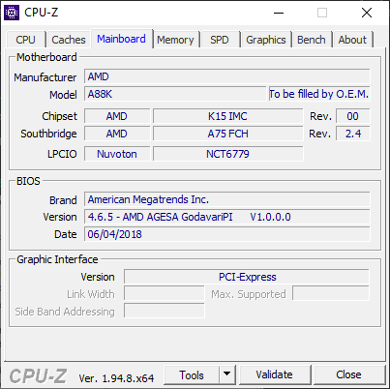
Task: Click the Manufacturer field showing AMD
Action: coord(227,76)
